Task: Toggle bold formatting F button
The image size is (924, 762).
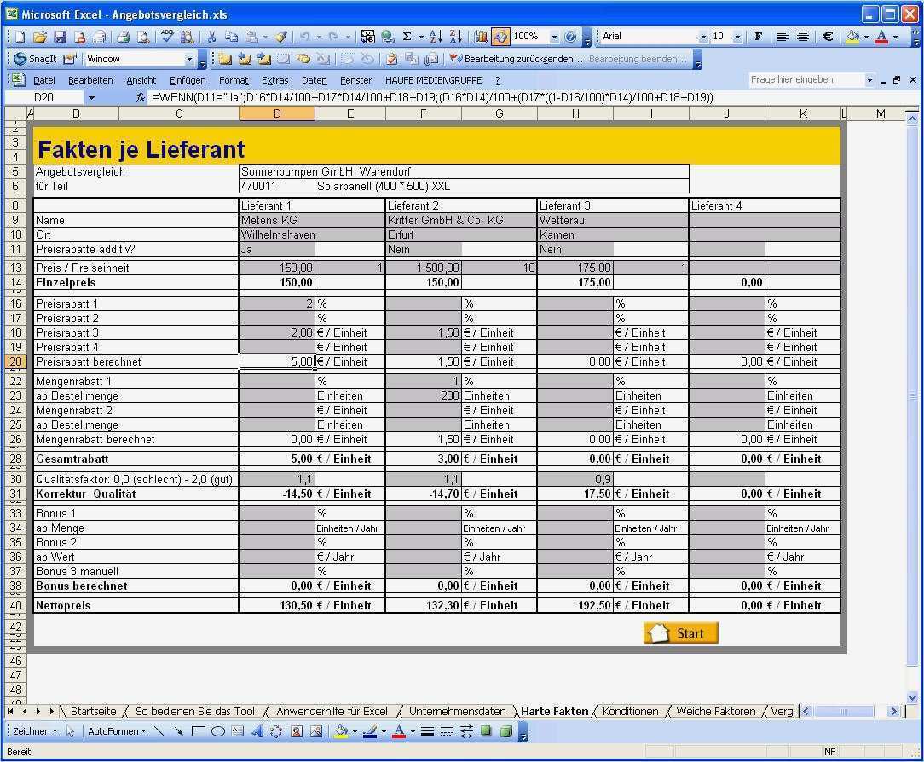Action: click(x=758, y=37)
